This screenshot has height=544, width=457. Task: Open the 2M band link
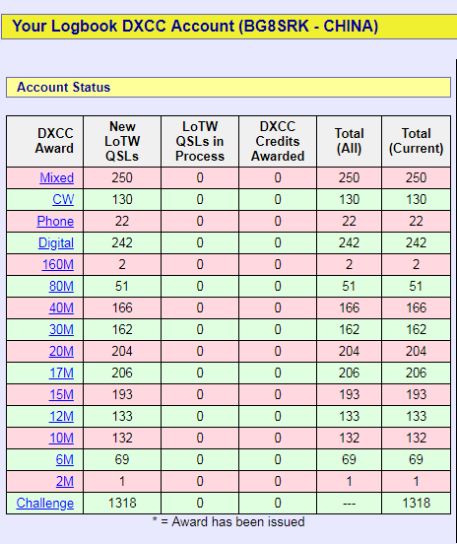coord(65,482)
